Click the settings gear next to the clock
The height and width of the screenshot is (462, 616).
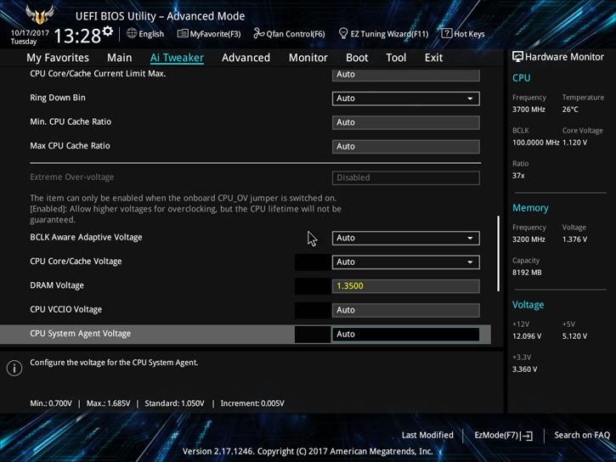[108, 31]
